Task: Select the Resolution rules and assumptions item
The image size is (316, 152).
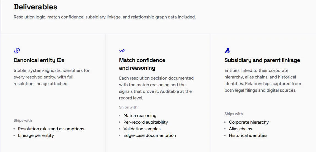Action: click(x=51, y=129)
